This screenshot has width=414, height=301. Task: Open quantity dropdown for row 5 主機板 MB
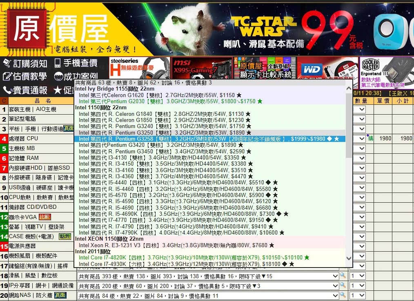tap(360, 148)
